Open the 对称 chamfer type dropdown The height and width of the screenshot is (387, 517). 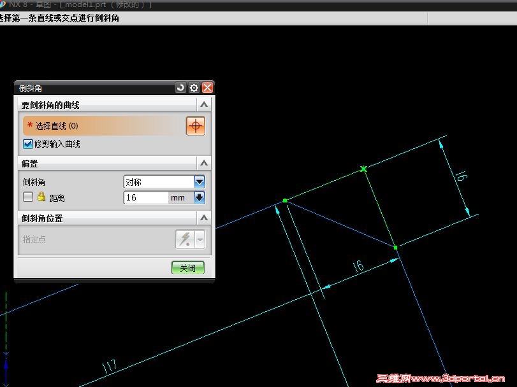pyautogui.click(x=200, y=181)
